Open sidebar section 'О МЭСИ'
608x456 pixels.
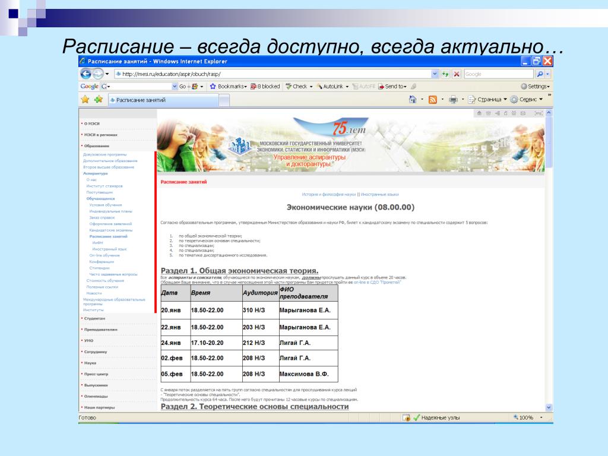92,123
